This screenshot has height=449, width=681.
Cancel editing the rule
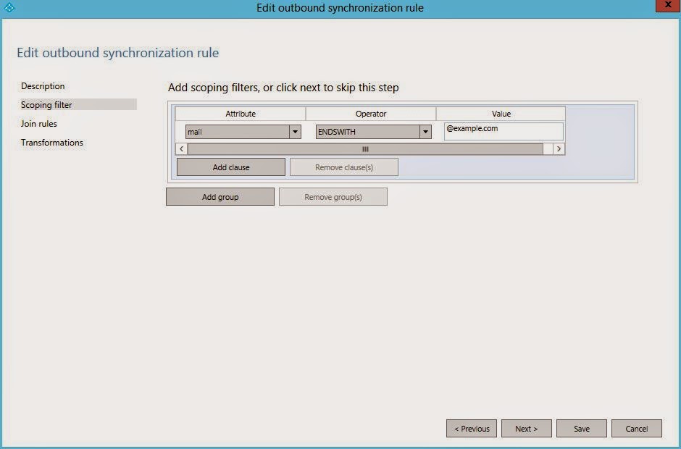pos(637,429)
